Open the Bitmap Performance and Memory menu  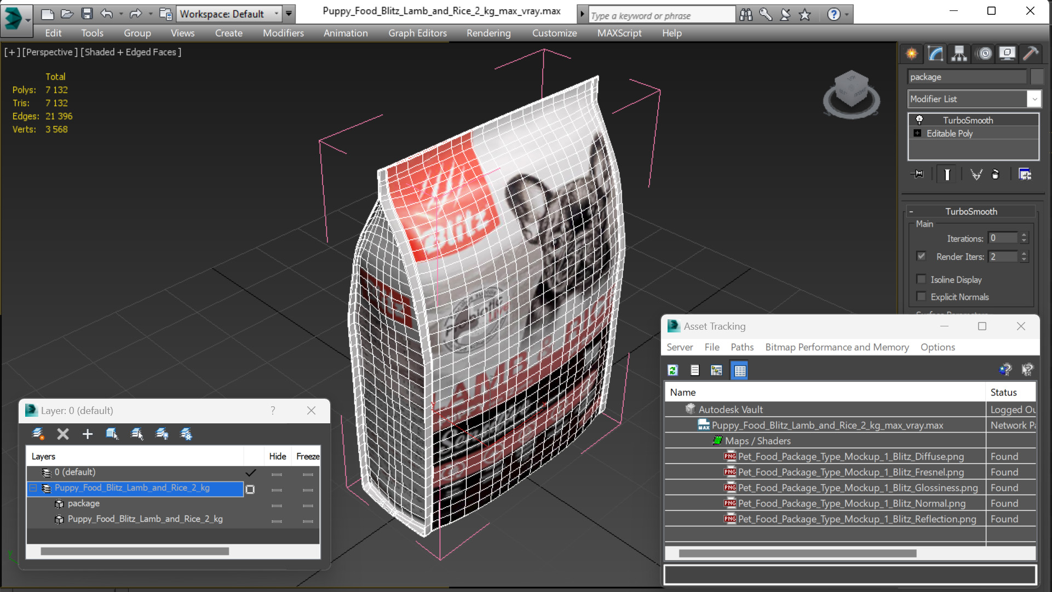point(836,347)
